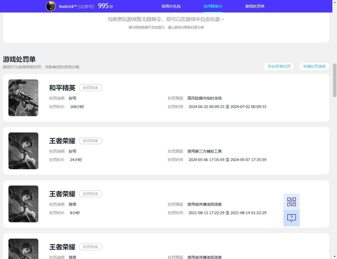Click username Roderick™ in header

click(68, 6)
